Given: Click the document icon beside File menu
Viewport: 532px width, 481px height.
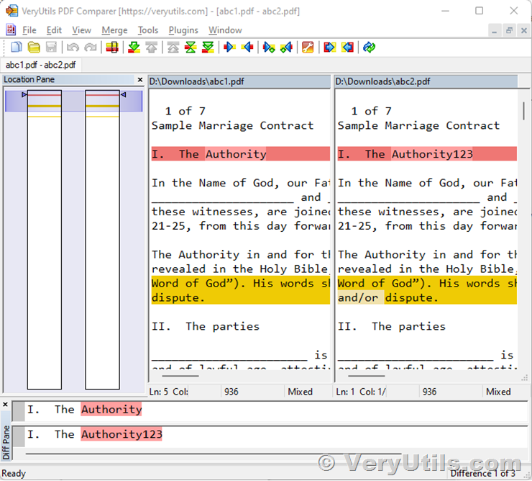Looking at the screenshot, I should [11, 30].
